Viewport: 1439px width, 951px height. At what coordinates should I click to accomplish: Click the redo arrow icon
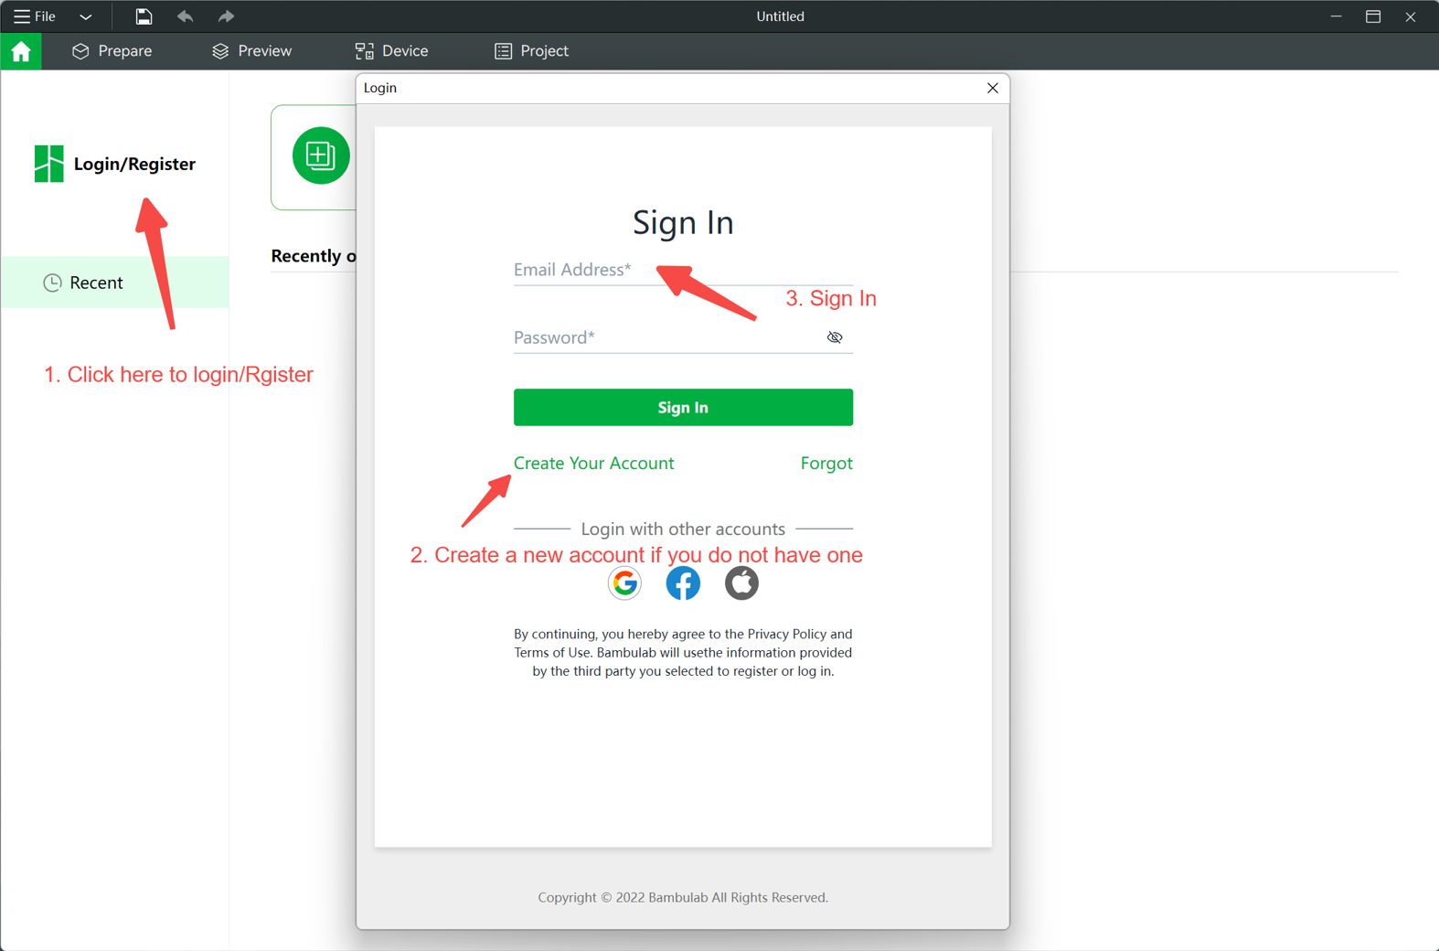point(226,16)
